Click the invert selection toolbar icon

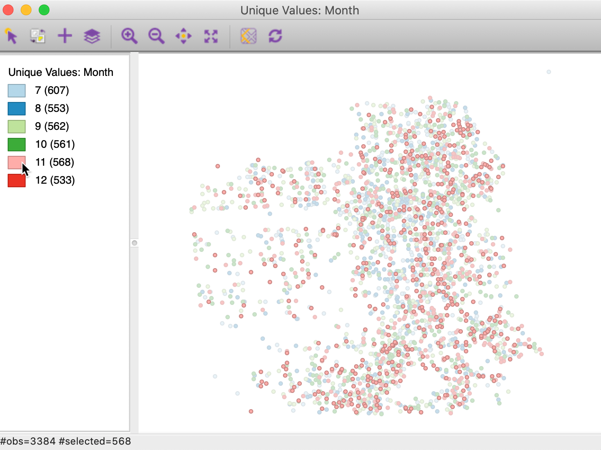point(38,36)
